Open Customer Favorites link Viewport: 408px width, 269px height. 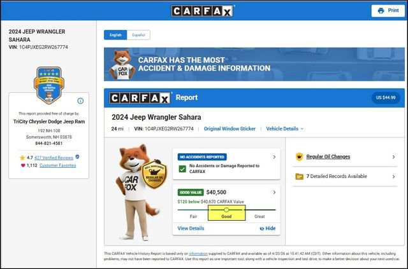pos(58,165)
